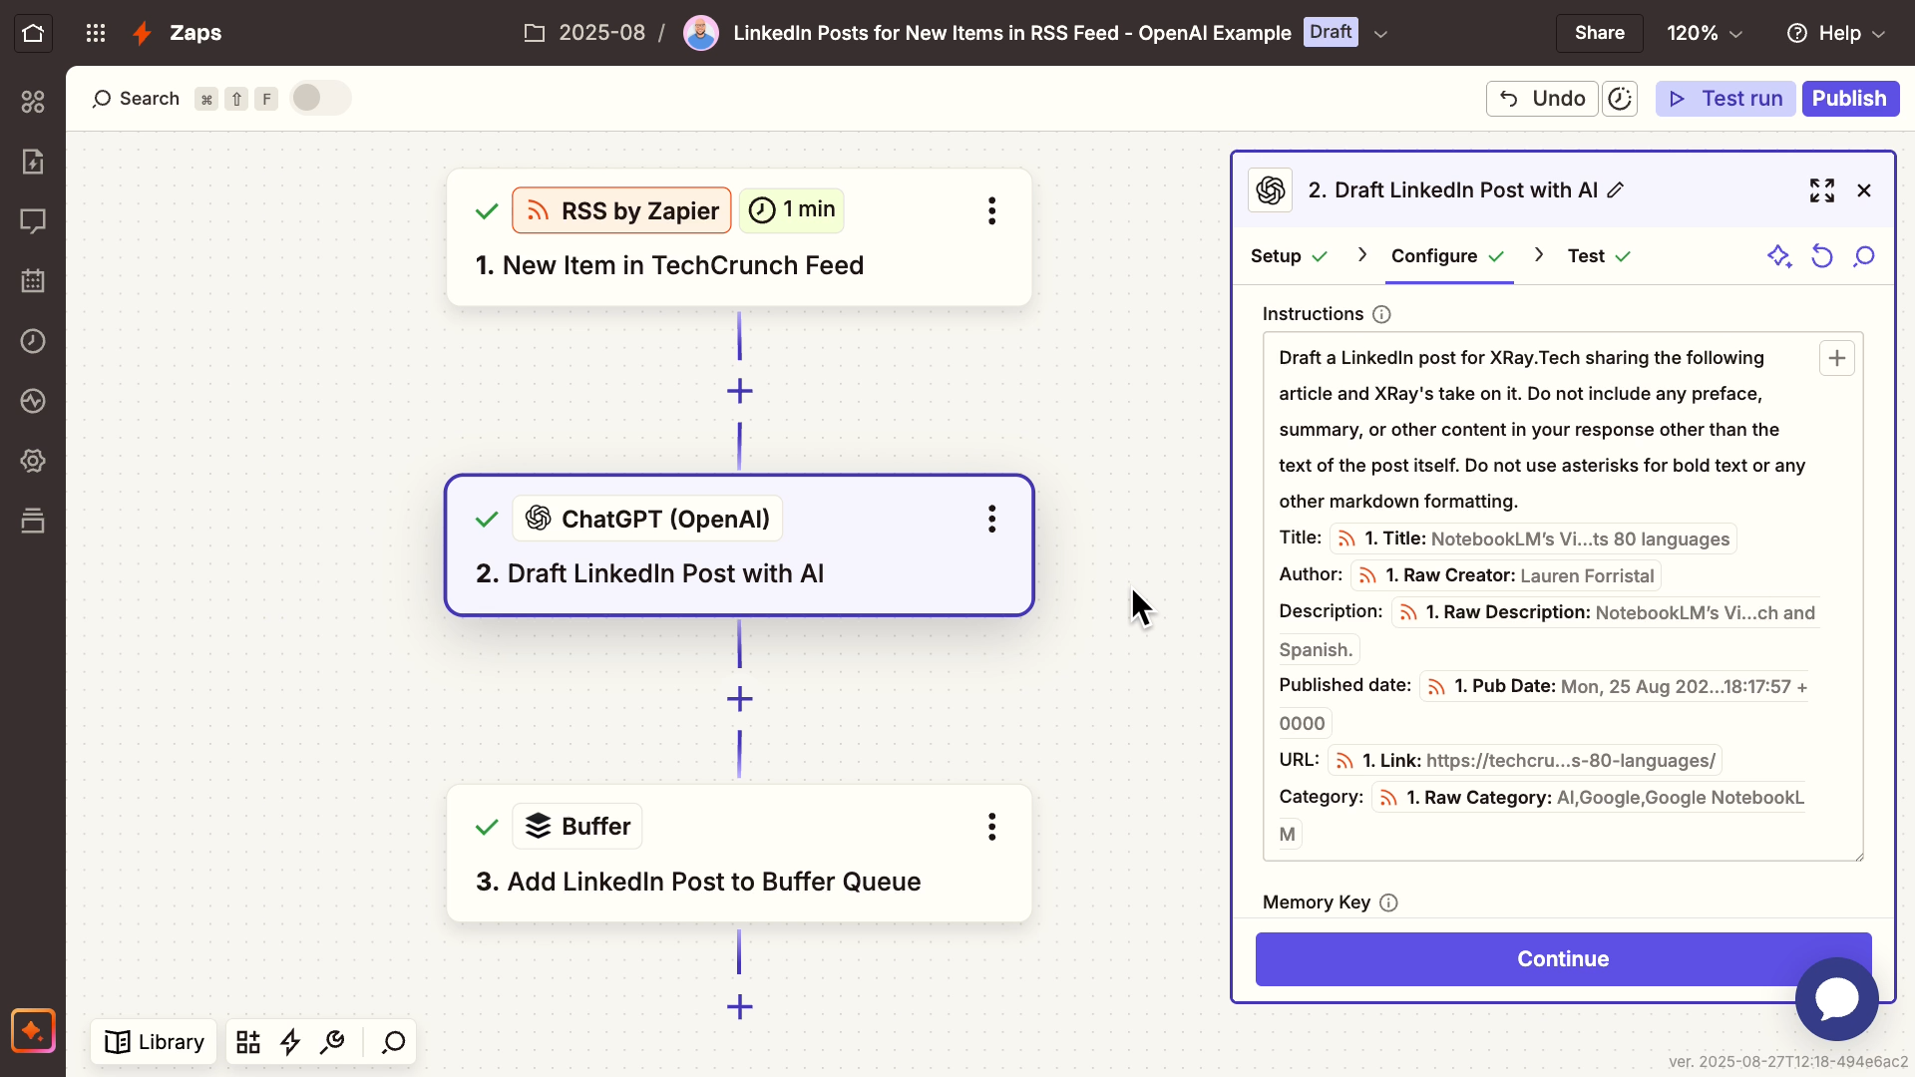Toggle the switch next to the Search field
Image resolution: width=1915 pixels, height=1077 pixels.
pyautogui.click(x=319, y=98)
